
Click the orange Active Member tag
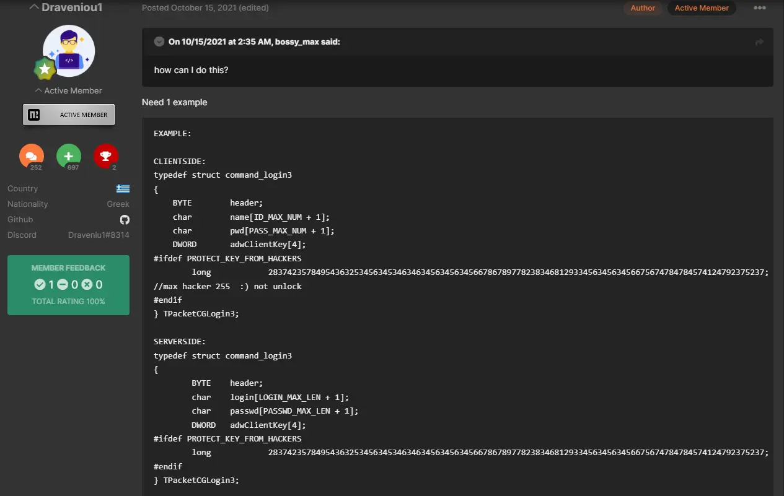tap(702, 8)
